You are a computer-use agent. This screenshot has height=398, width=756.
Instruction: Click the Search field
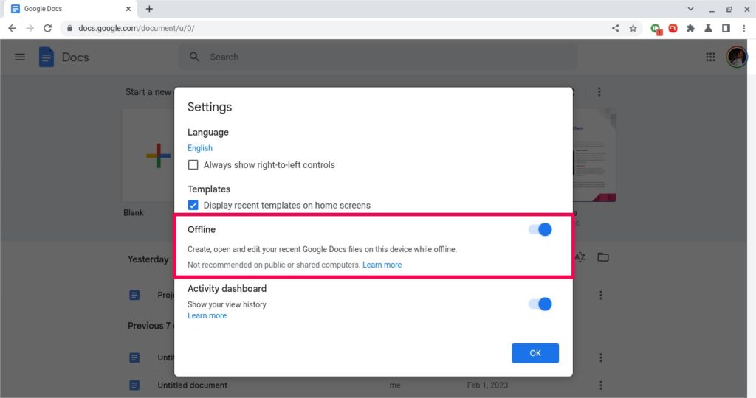click(378, 57)
